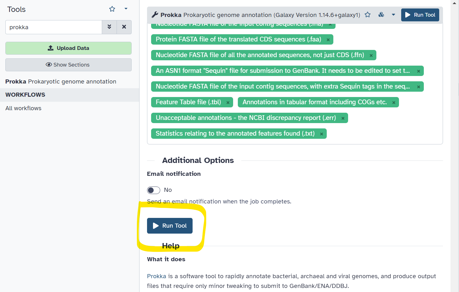Screen dimensions: 459x292
Task: Open All workflows link
Action: coord(23,108)
